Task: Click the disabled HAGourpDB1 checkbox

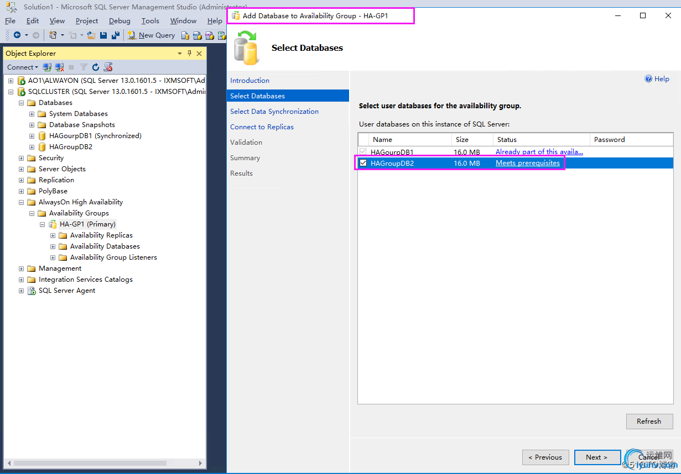Action: click(363, 151)
